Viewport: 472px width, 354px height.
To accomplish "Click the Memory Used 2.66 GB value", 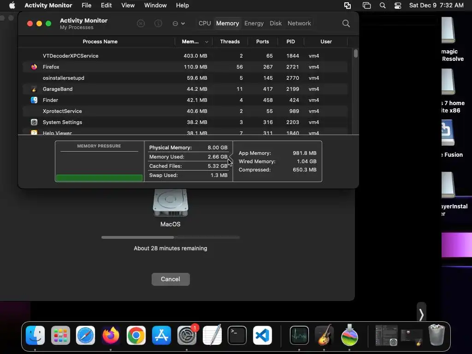I will click(218, 157).
